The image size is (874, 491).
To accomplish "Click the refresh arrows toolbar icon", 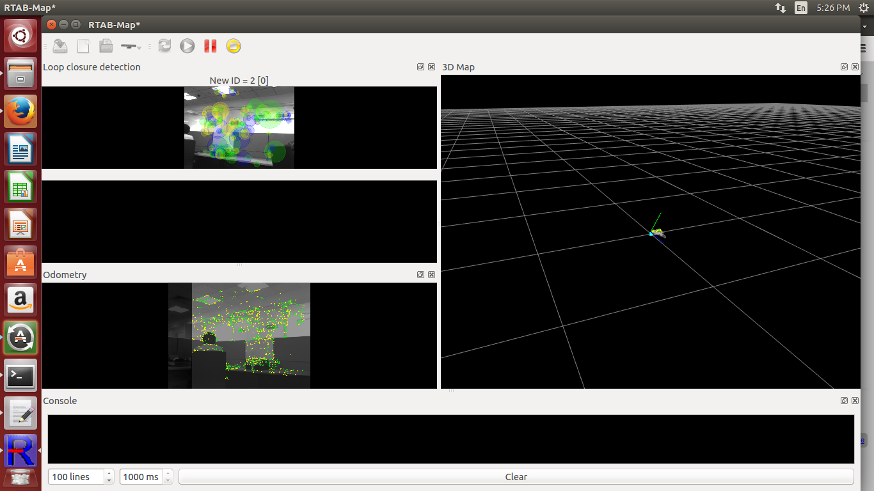I will [164, 46].
